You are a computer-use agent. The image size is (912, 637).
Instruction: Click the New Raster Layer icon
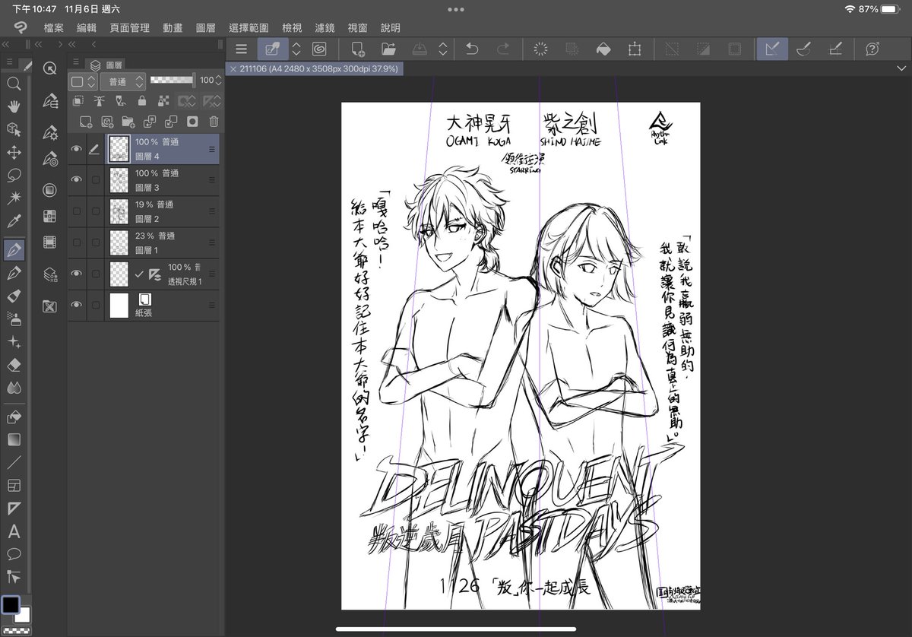86,122
